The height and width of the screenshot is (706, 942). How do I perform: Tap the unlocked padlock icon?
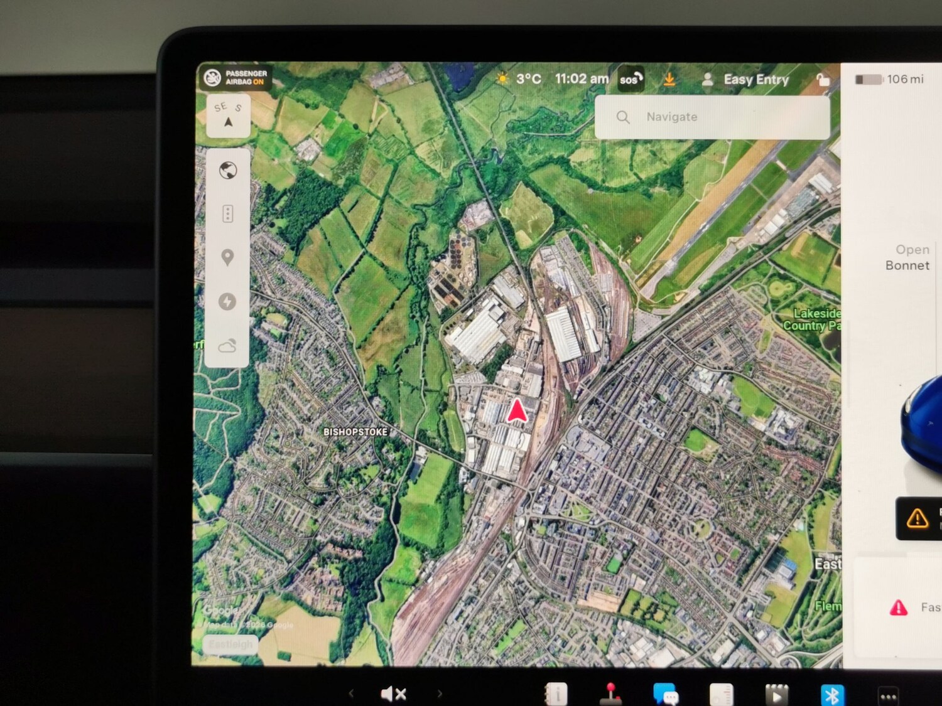822,80
